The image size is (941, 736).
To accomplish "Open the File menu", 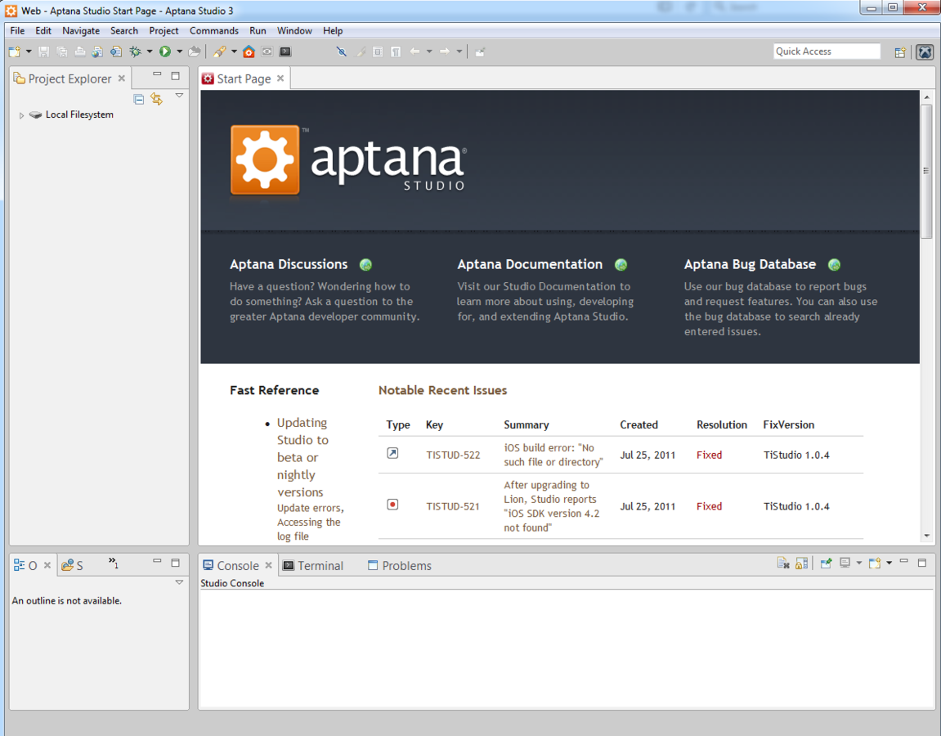I will coord(17,30).
